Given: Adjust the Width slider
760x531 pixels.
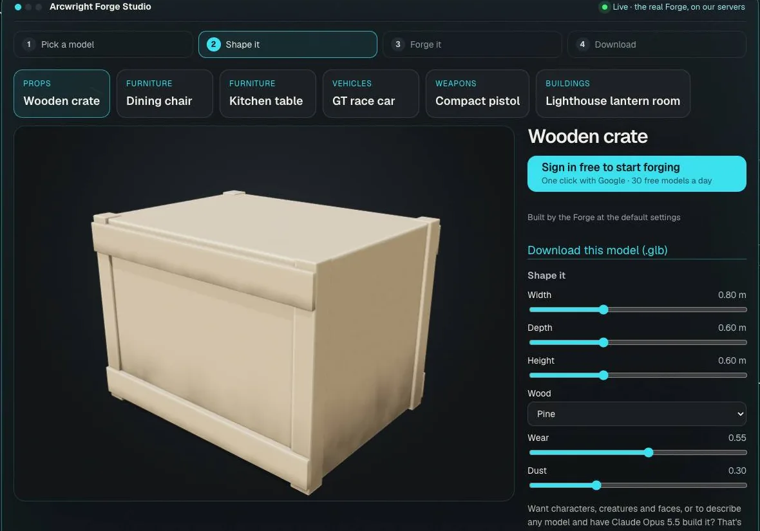Looking at the screenshot, I should click(x=638, y=310).
